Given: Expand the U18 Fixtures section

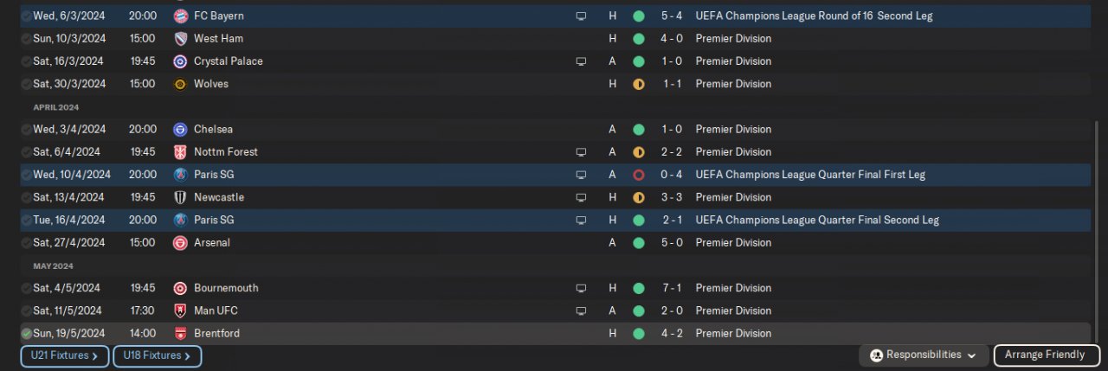Looking at the screenshot, I should tap(157, 355).
